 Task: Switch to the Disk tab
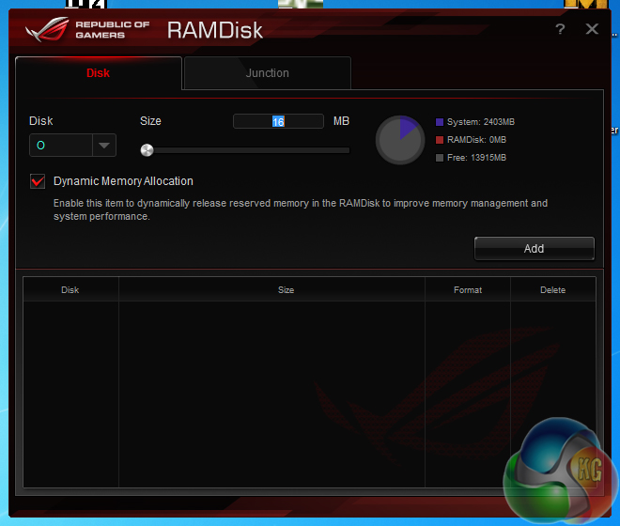pos(98,73)
